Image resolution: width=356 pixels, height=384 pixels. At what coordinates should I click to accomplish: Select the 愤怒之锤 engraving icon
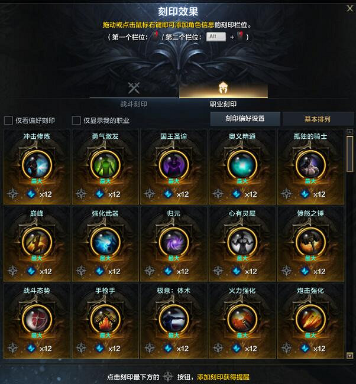point(310,242)
